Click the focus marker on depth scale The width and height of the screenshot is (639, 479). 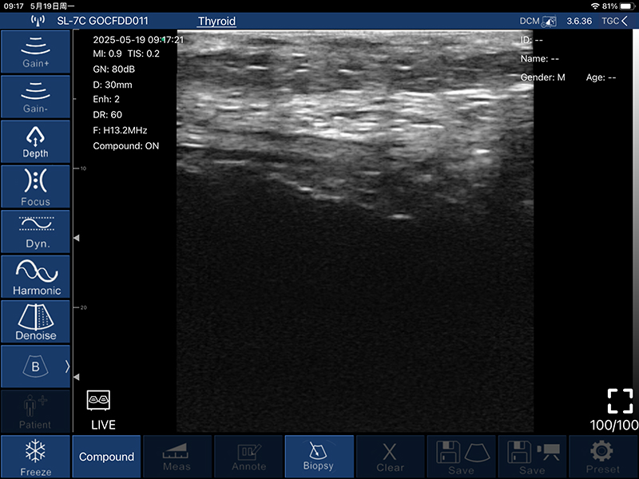click(77, 238)
